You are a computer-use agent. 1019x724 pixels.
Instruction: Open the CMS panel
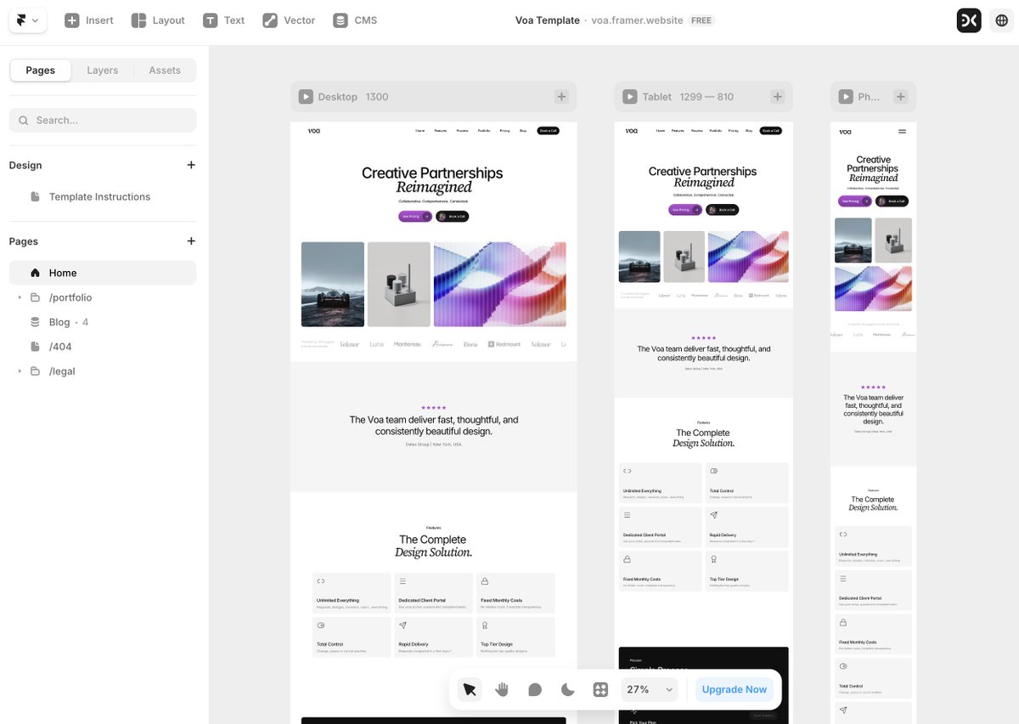[355, 20]
